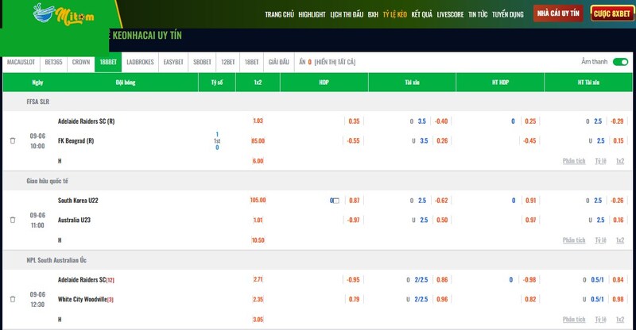Viewport: 636px width, 330px height.
Task: Open Phân tích link for FK Beograd match
Action: 574,161
